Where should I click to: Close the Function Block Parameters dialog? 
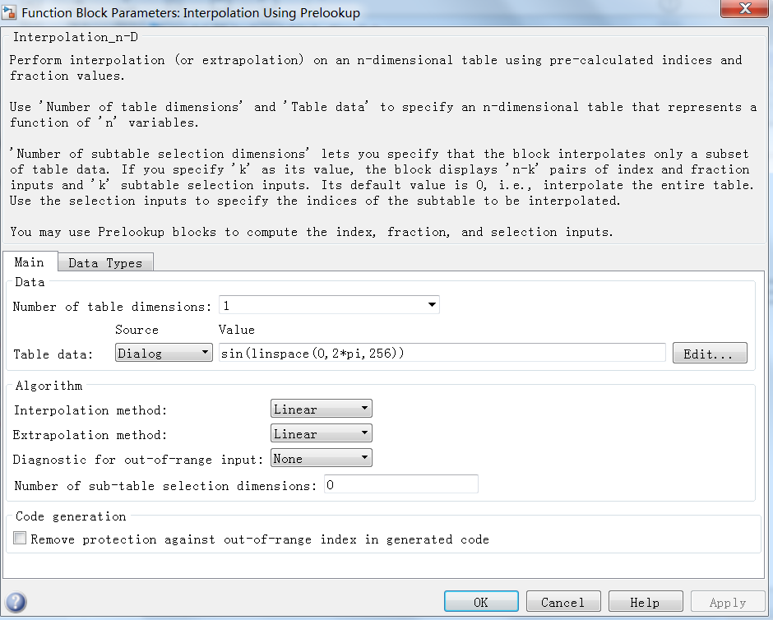pos(745,10)
